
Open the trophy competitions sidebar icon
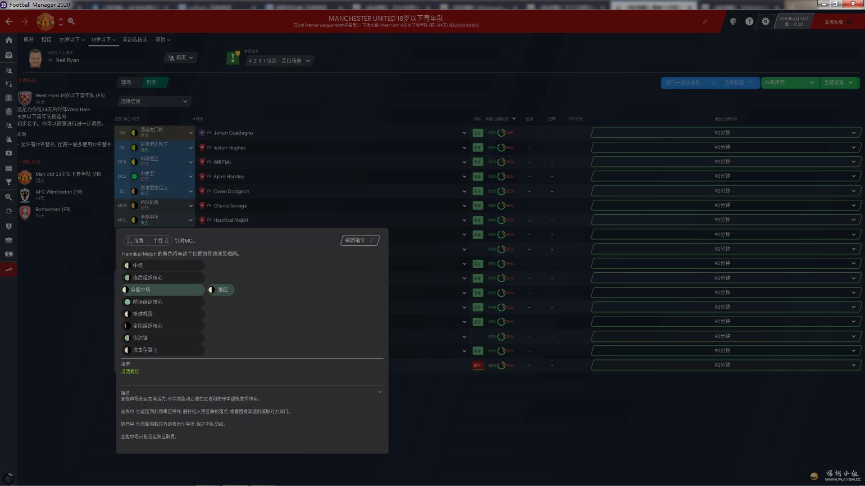[x=9, y=182]
